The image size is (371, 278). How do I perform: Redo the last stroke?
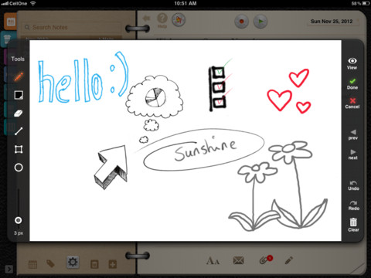tap(354, 205)
